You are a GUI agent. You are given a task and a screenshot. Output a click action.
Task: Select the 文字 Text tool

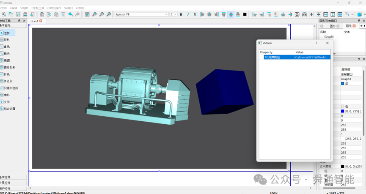pyautogui.click(x=5, y=102)
